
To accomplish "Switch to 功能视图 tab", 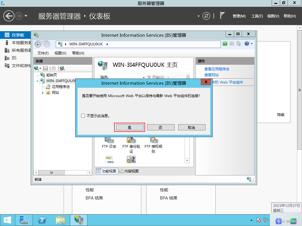I will 107,171.
